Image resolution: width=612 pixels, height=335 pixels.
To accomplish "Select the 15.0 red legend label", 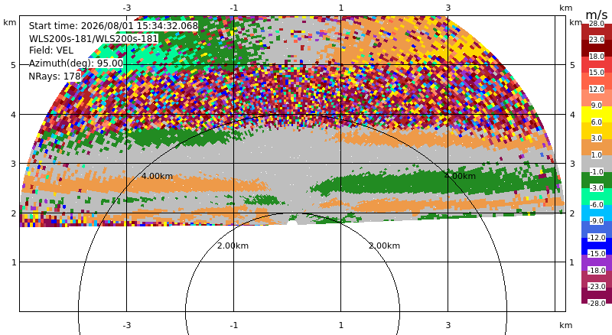I will (597, 72).
